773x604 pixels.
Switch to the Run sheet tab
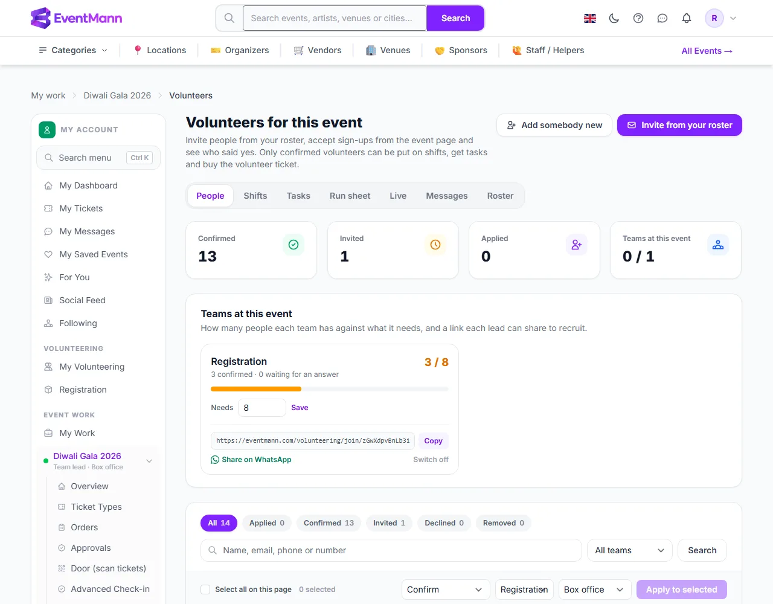pos(350,196)
